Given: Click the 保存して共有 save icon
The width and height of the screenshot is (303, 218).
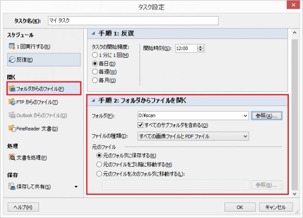Looking at the screenshot, I should [12, 186].
